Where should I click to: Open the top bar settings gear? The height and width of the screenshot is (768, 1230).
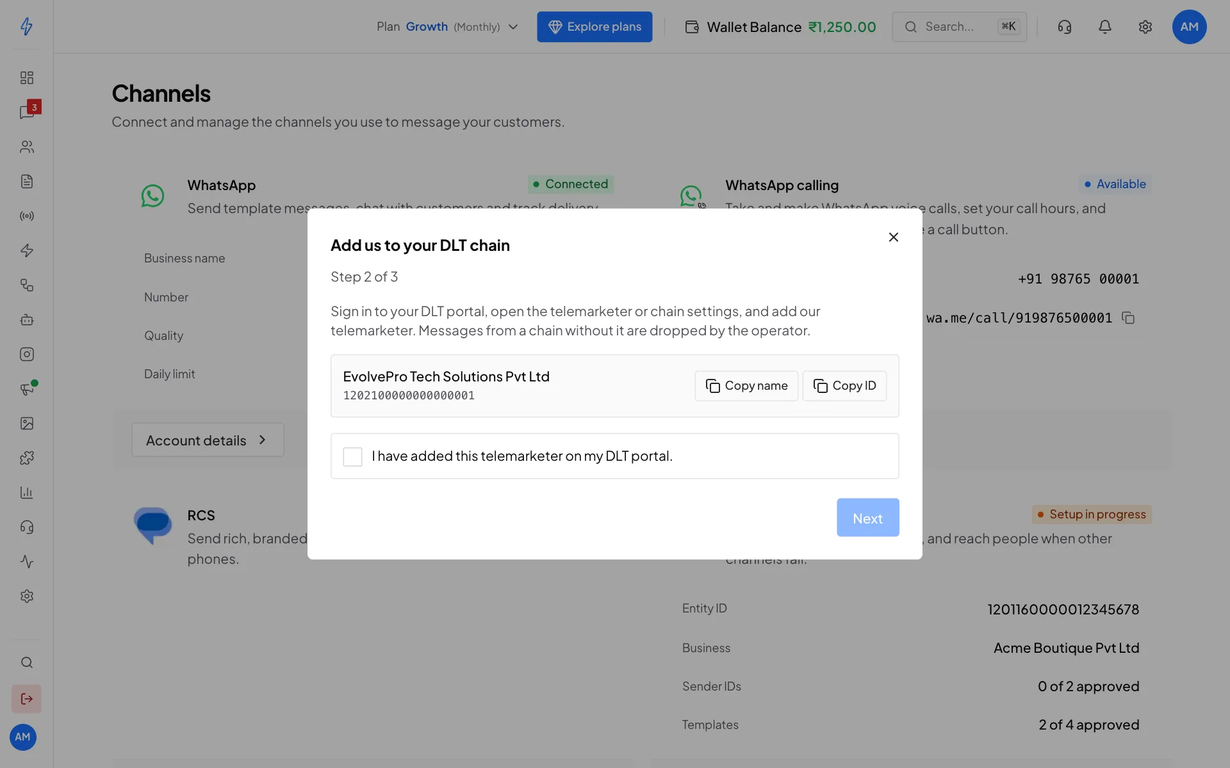tap(1145, 27)
